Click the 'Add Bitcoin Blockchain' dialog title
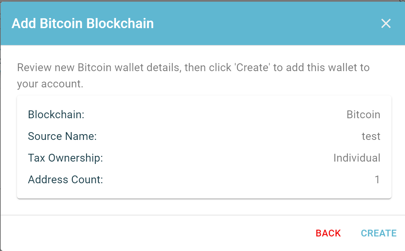This screenshot has height=251, width=405. pyautogui.click(x=82, y=24)
